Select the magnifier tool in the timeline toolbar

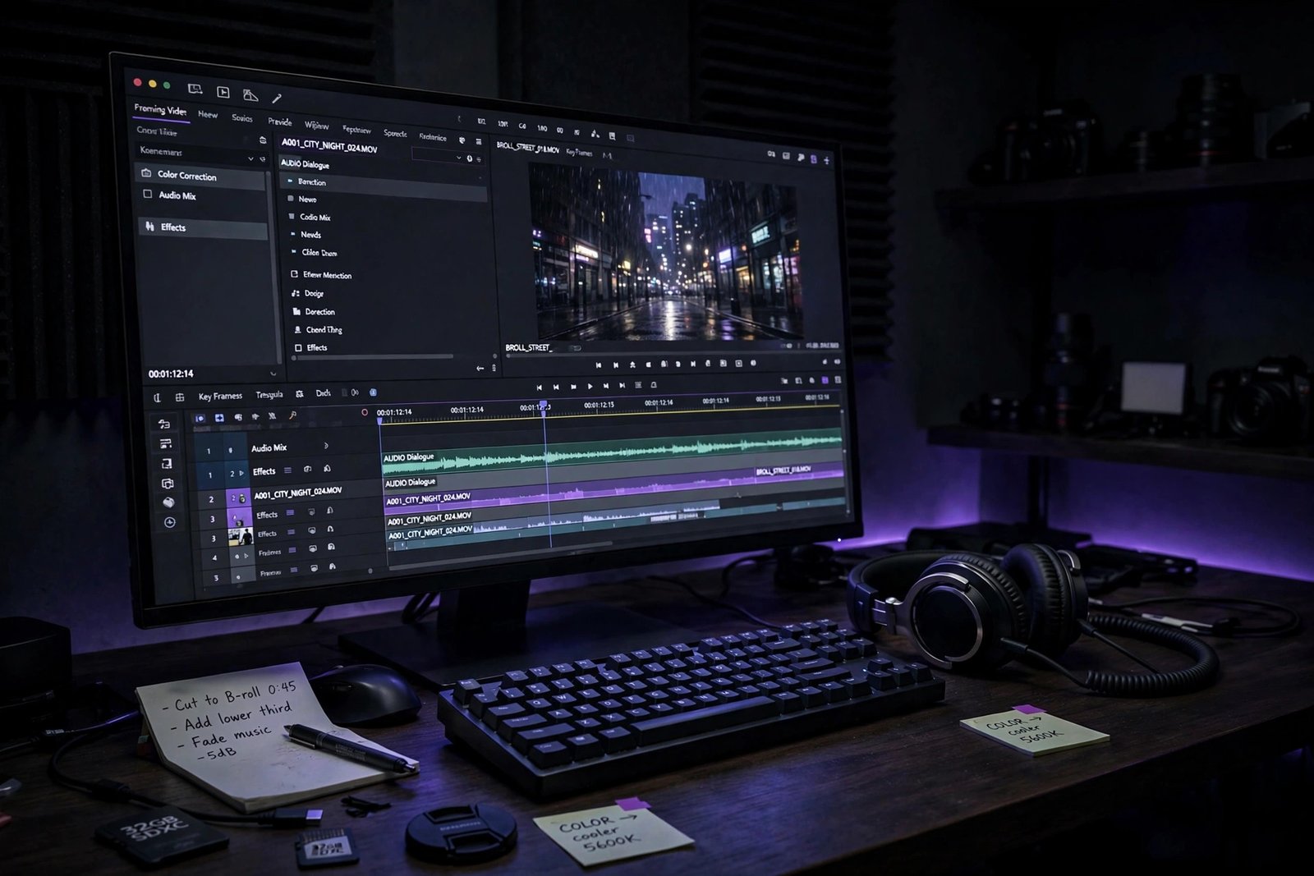coord(292,416)
